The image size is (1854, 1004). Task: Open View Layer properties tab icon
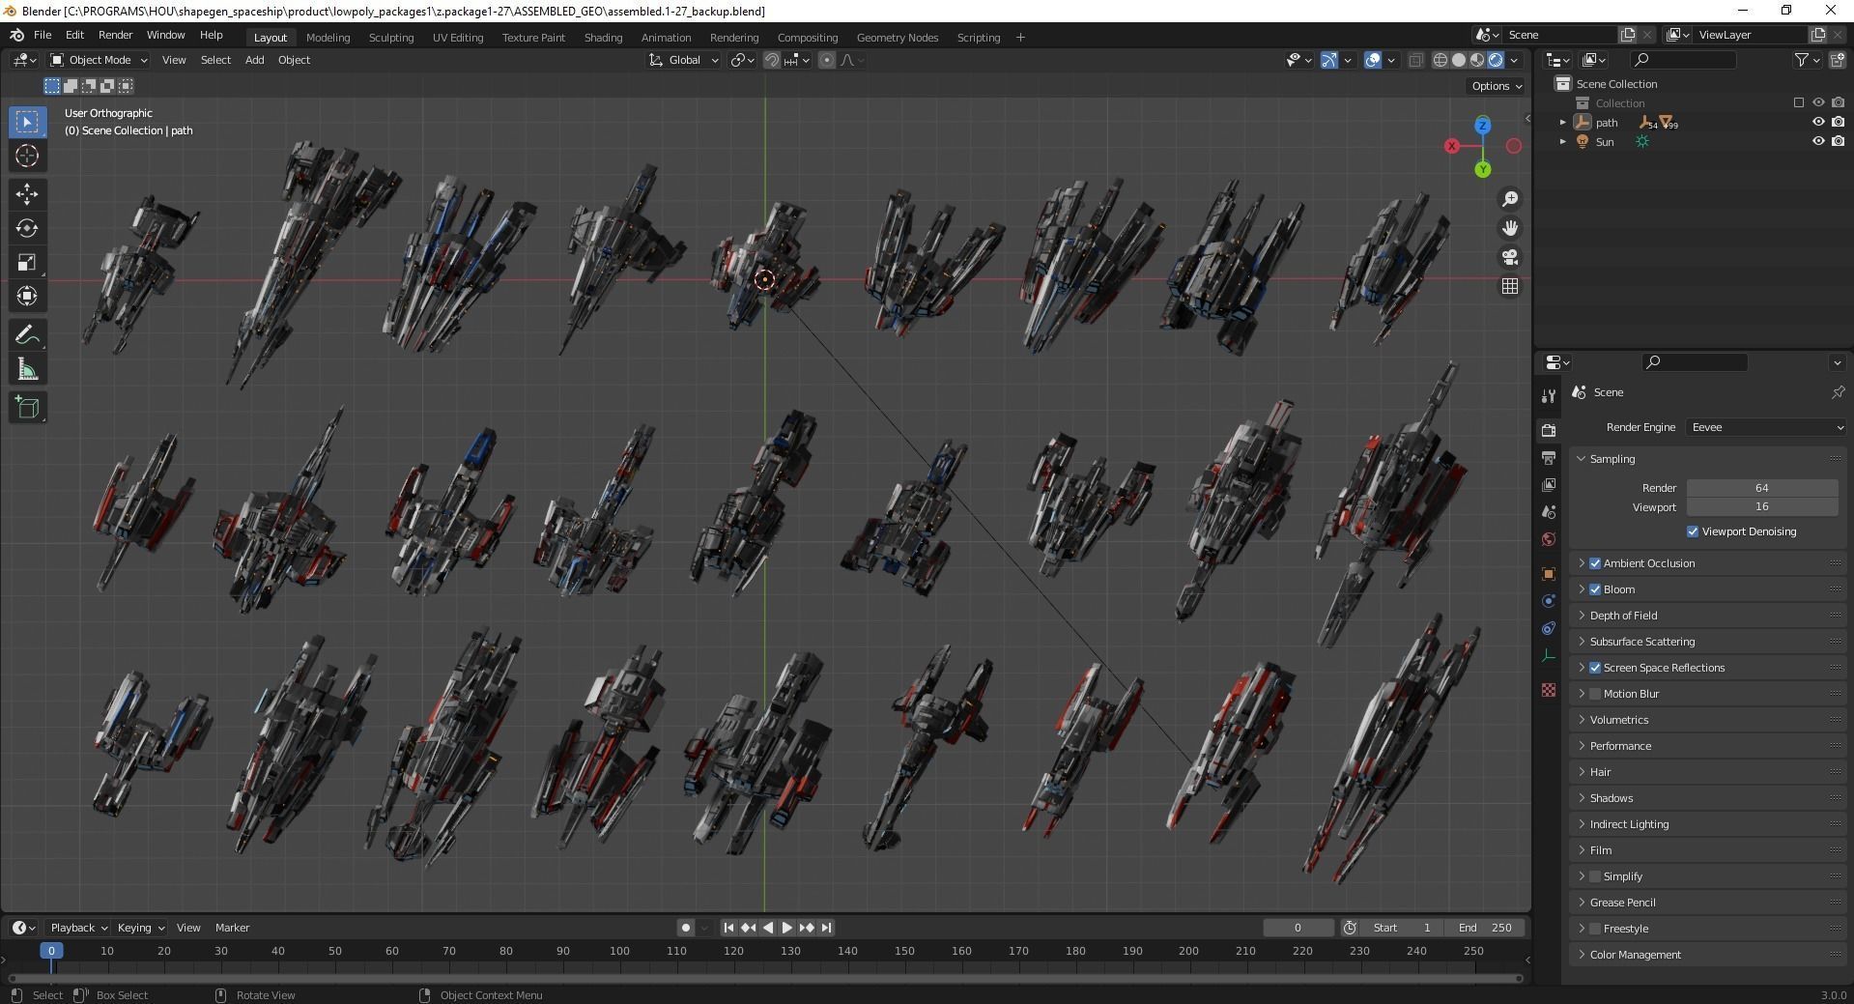click(1549, 484)
